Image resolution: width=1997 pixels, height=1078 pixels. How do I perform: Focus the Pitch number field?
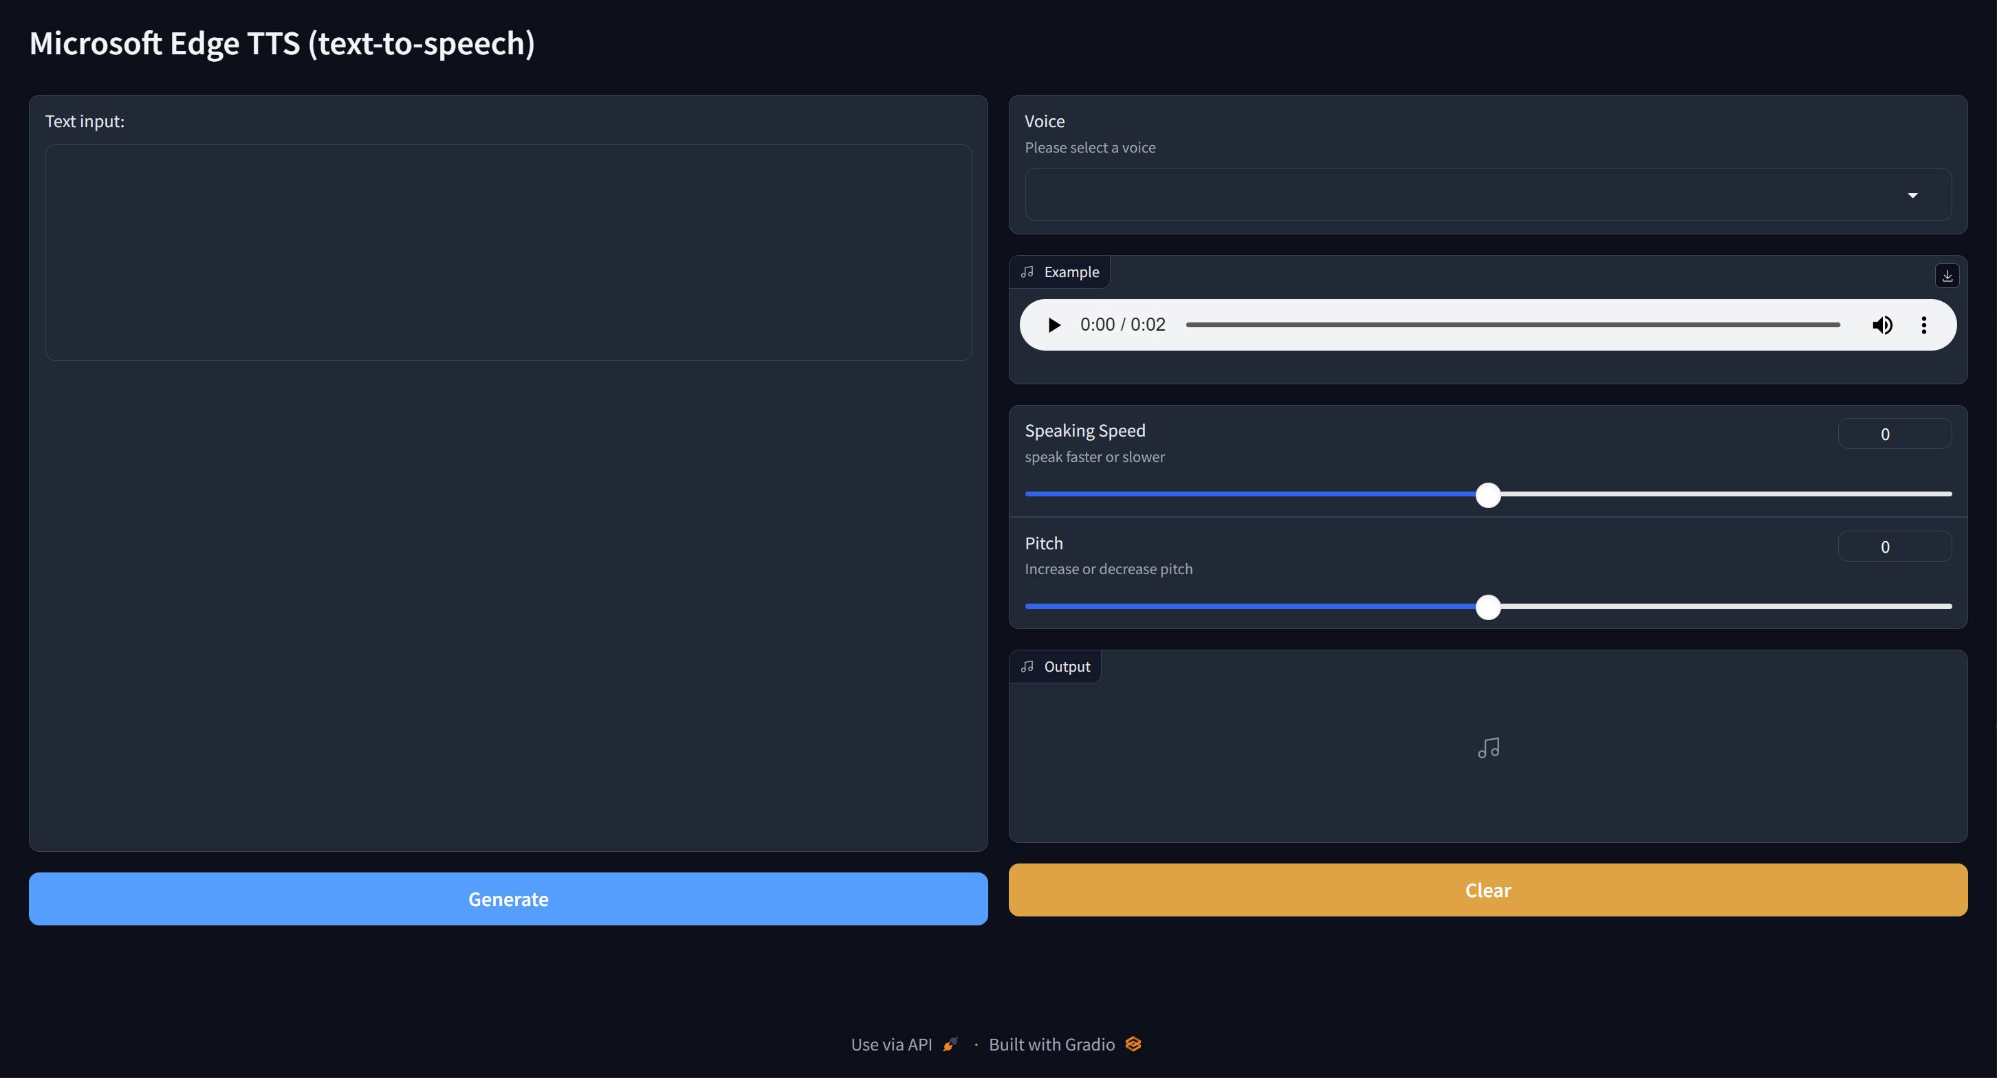[1893, 547]
